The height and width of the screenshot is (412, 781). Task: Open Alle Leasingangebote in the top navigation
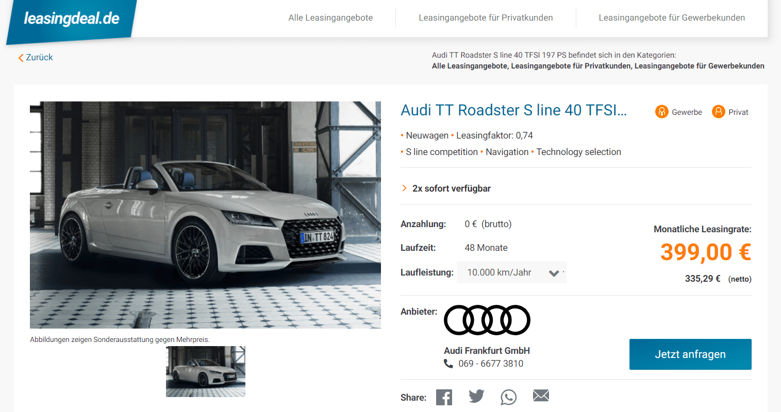[x=330, y=18]
